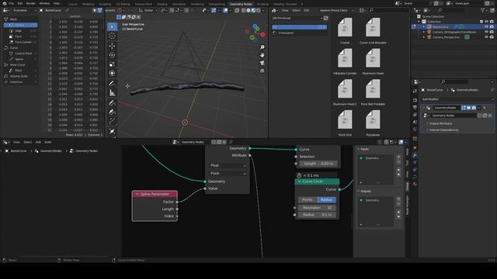Select the 3D Cursor tool
Viewport: 497px width, 279px height.
(x=112, y=36)
